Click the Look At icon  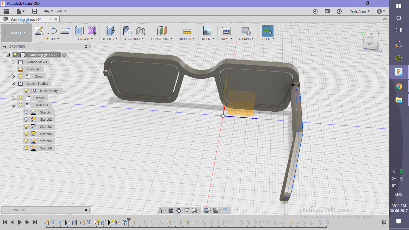point(171,210)
